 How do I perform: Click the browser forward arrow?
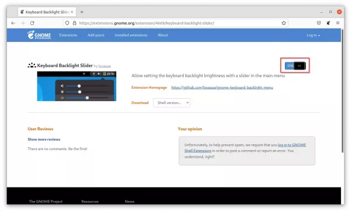click(23, 23)
